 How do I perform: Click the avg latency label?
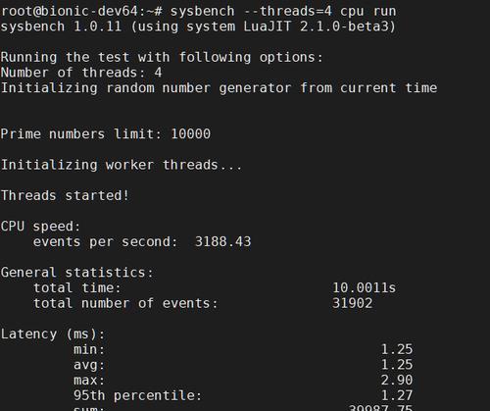(x=89, y=365)
